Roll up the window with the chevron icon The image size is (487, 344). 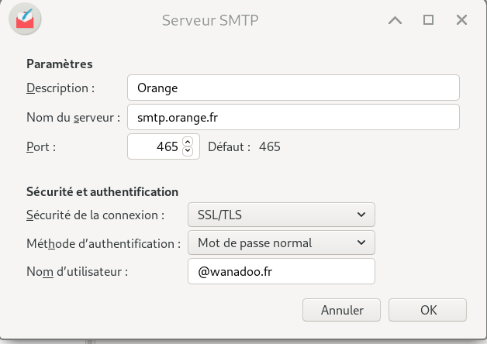(x=395, y=20)
